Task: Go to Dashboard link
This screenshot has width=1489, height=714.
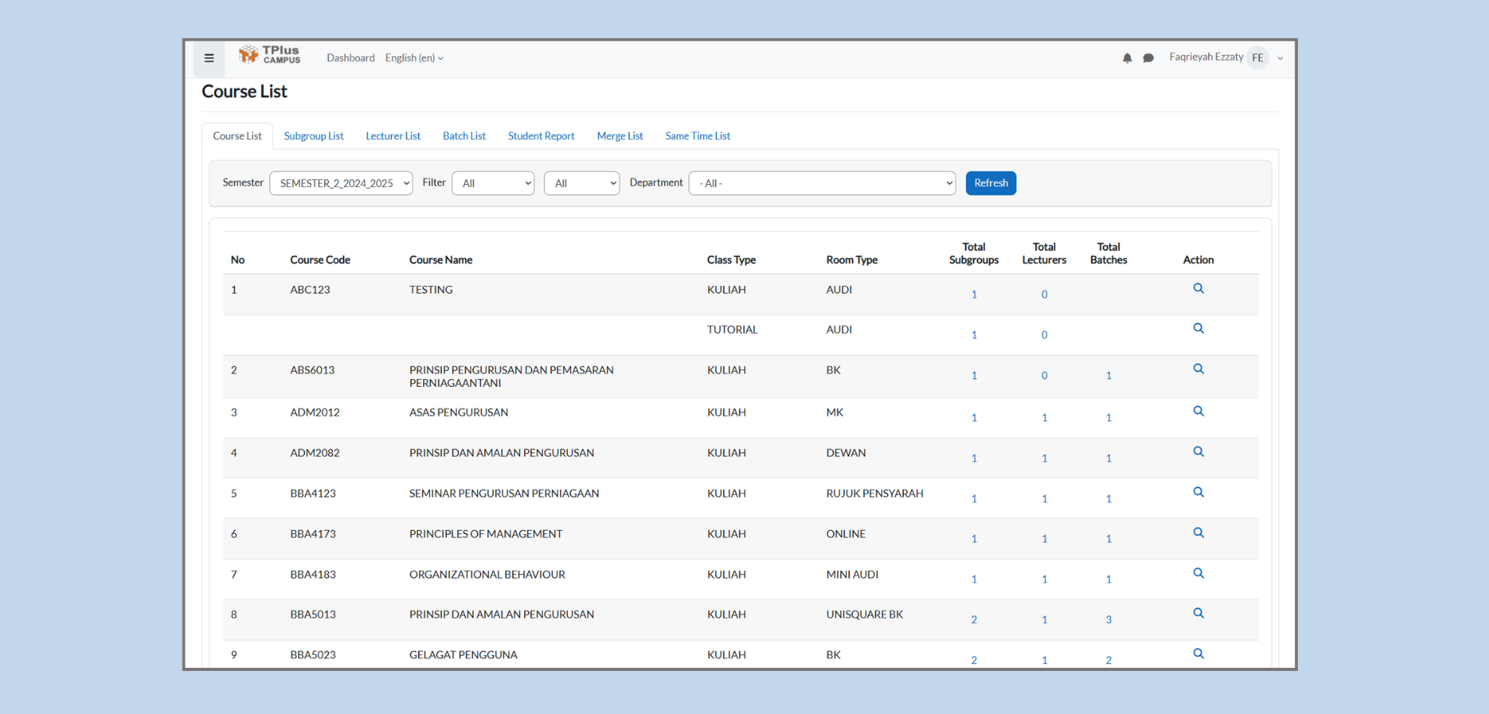Action: pos(350,58)
